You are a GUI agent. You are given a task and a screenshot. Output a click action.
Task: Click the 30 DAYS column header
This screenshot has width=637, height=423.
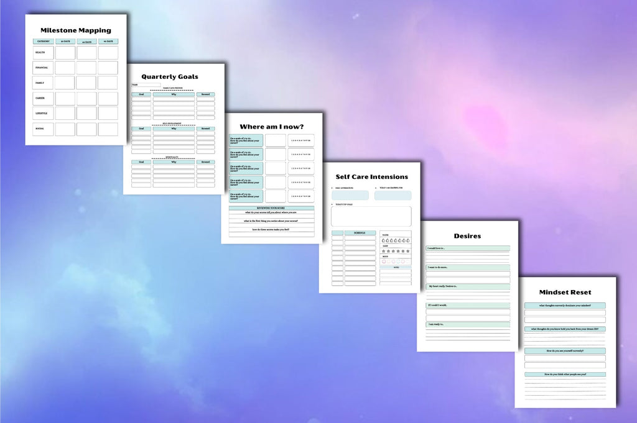(65, 42)
